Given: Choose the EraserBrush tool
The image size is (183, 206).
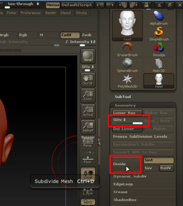Looking at the screenshot, I should click(127, 49).
